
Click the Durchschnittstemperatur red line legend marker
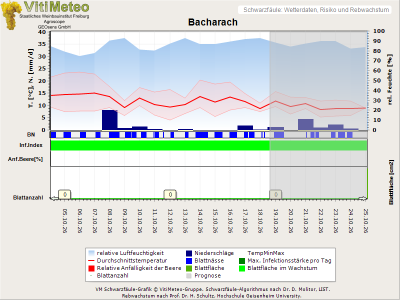(91, 260)
